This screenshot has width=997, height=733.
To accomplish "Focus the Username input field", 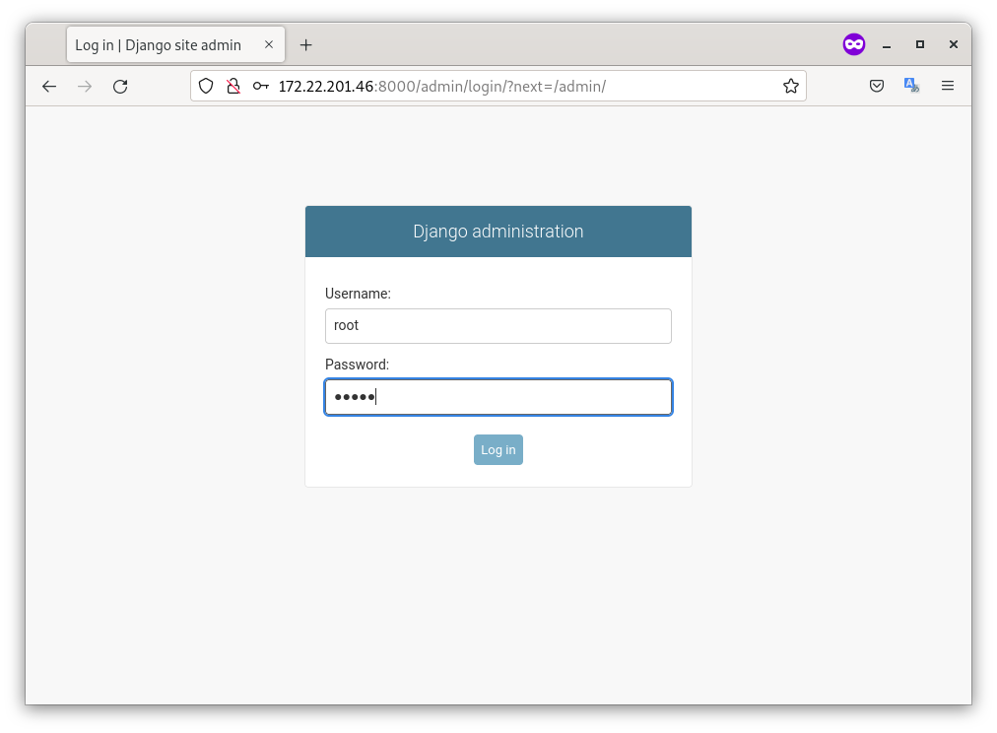I will click(498, 326).
